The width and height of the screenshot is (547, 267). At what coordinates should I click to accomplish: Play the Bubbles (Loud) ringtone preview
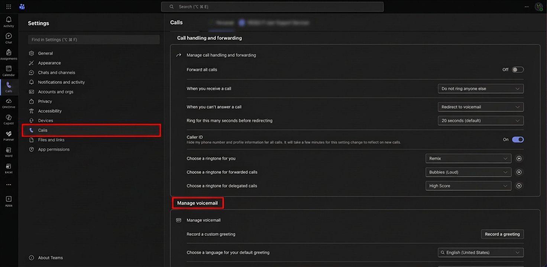coord(519,172)
